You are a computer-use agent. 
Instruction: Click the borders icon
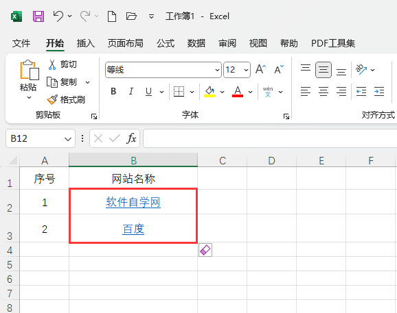point(179,91)
